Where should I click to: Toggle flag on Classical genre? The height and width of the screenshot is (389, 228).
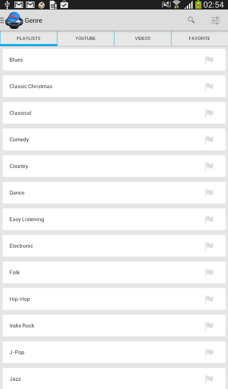[209, 113]
